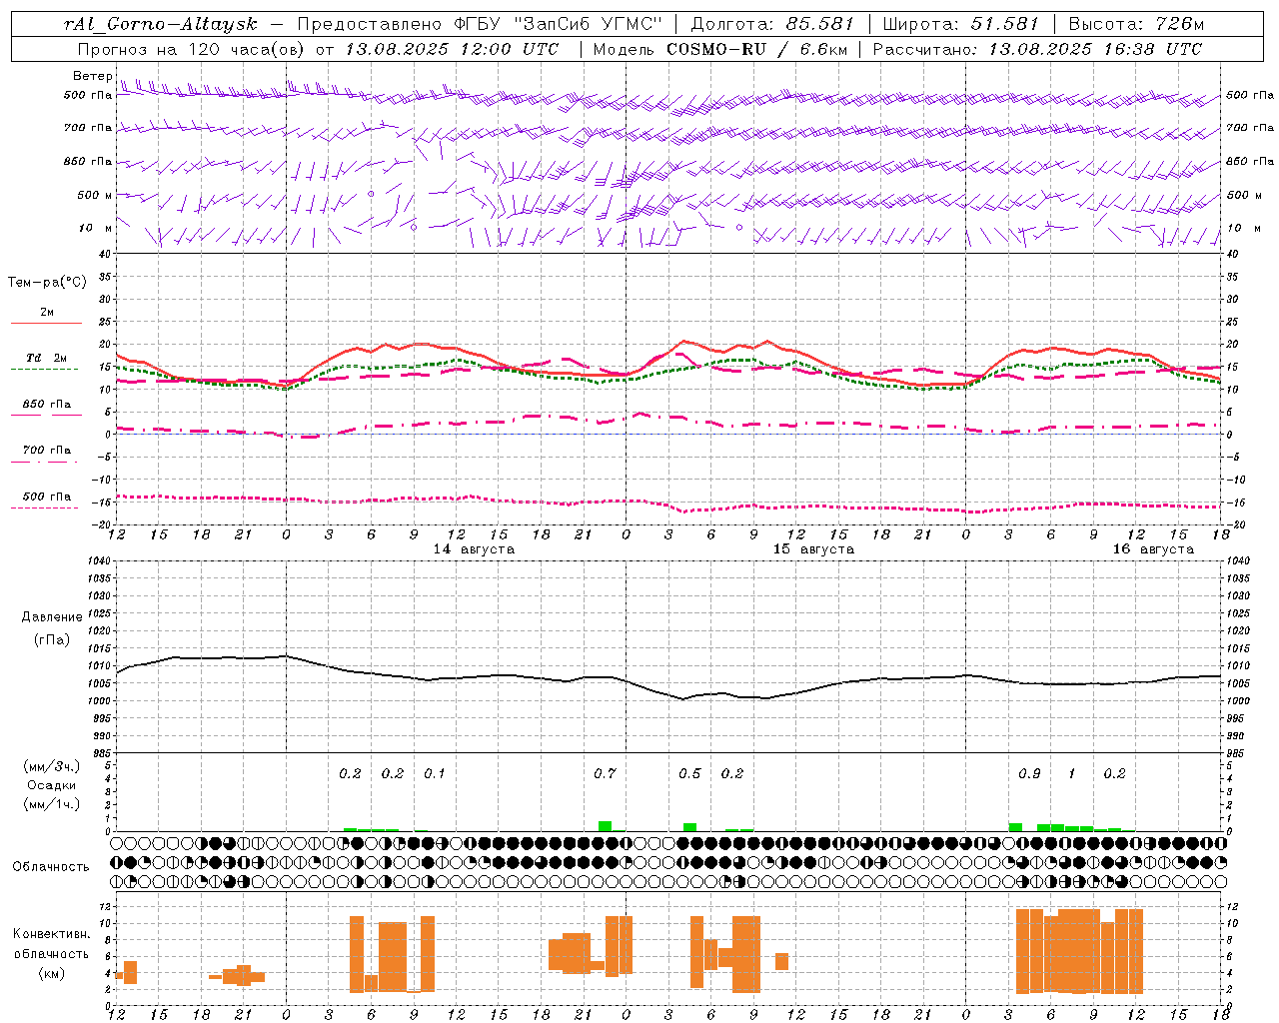This screenshot has height=1023, width=1279.
Task: Click the Конвективн. cloudiness label
Action: [x=51, y=934]
